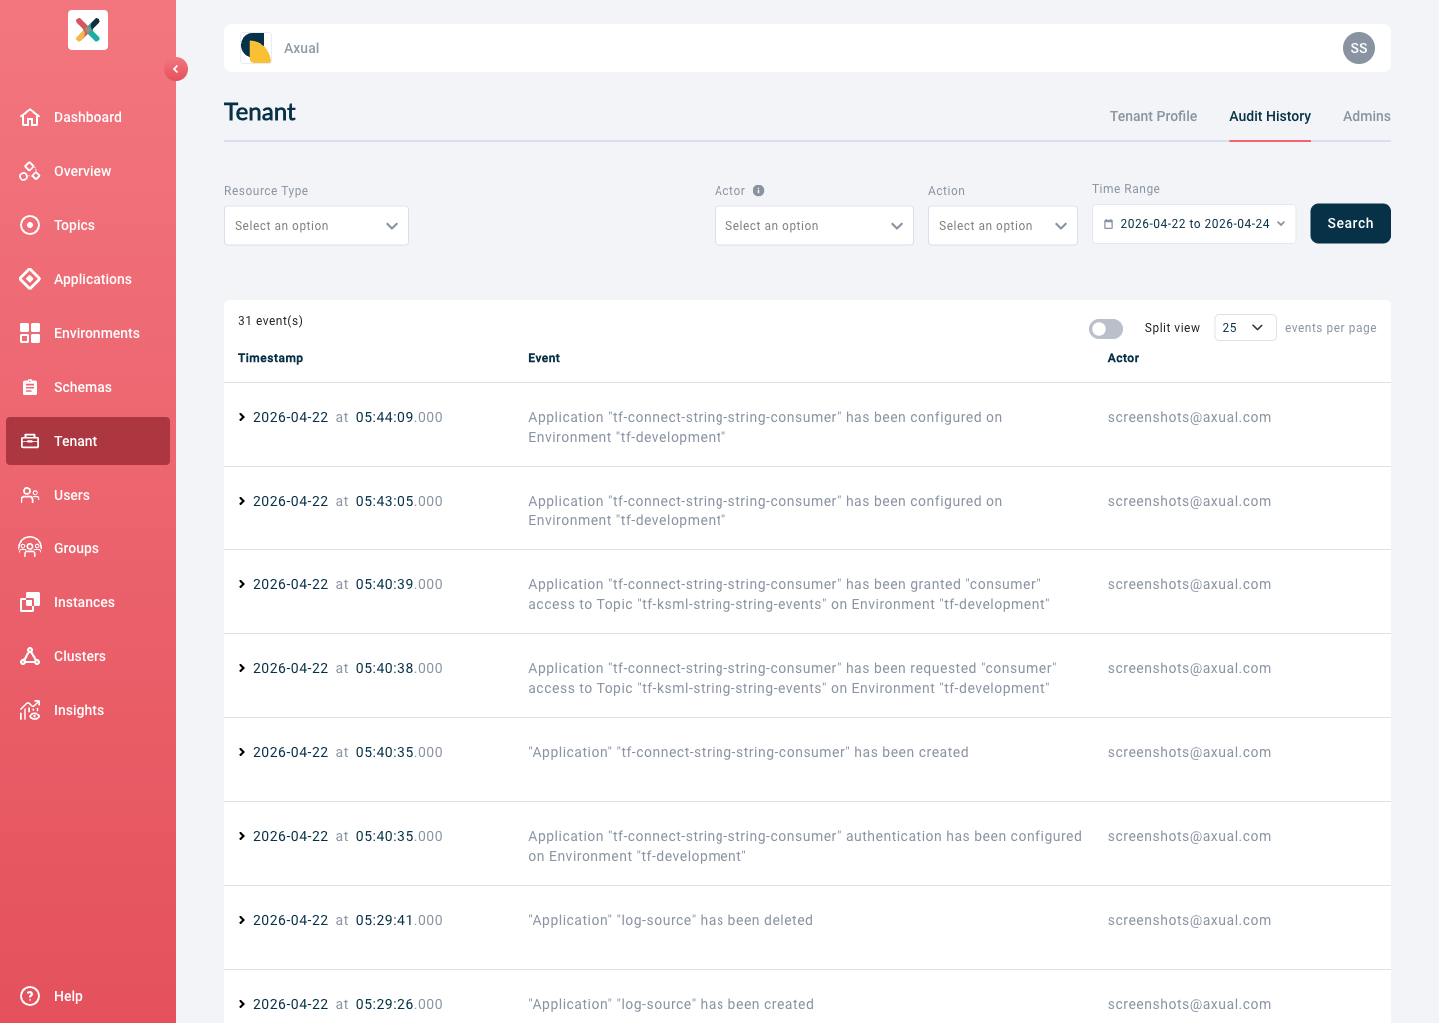Click the Groups icon in sidebar
Screen dimensions: 1439x1023
30,548
